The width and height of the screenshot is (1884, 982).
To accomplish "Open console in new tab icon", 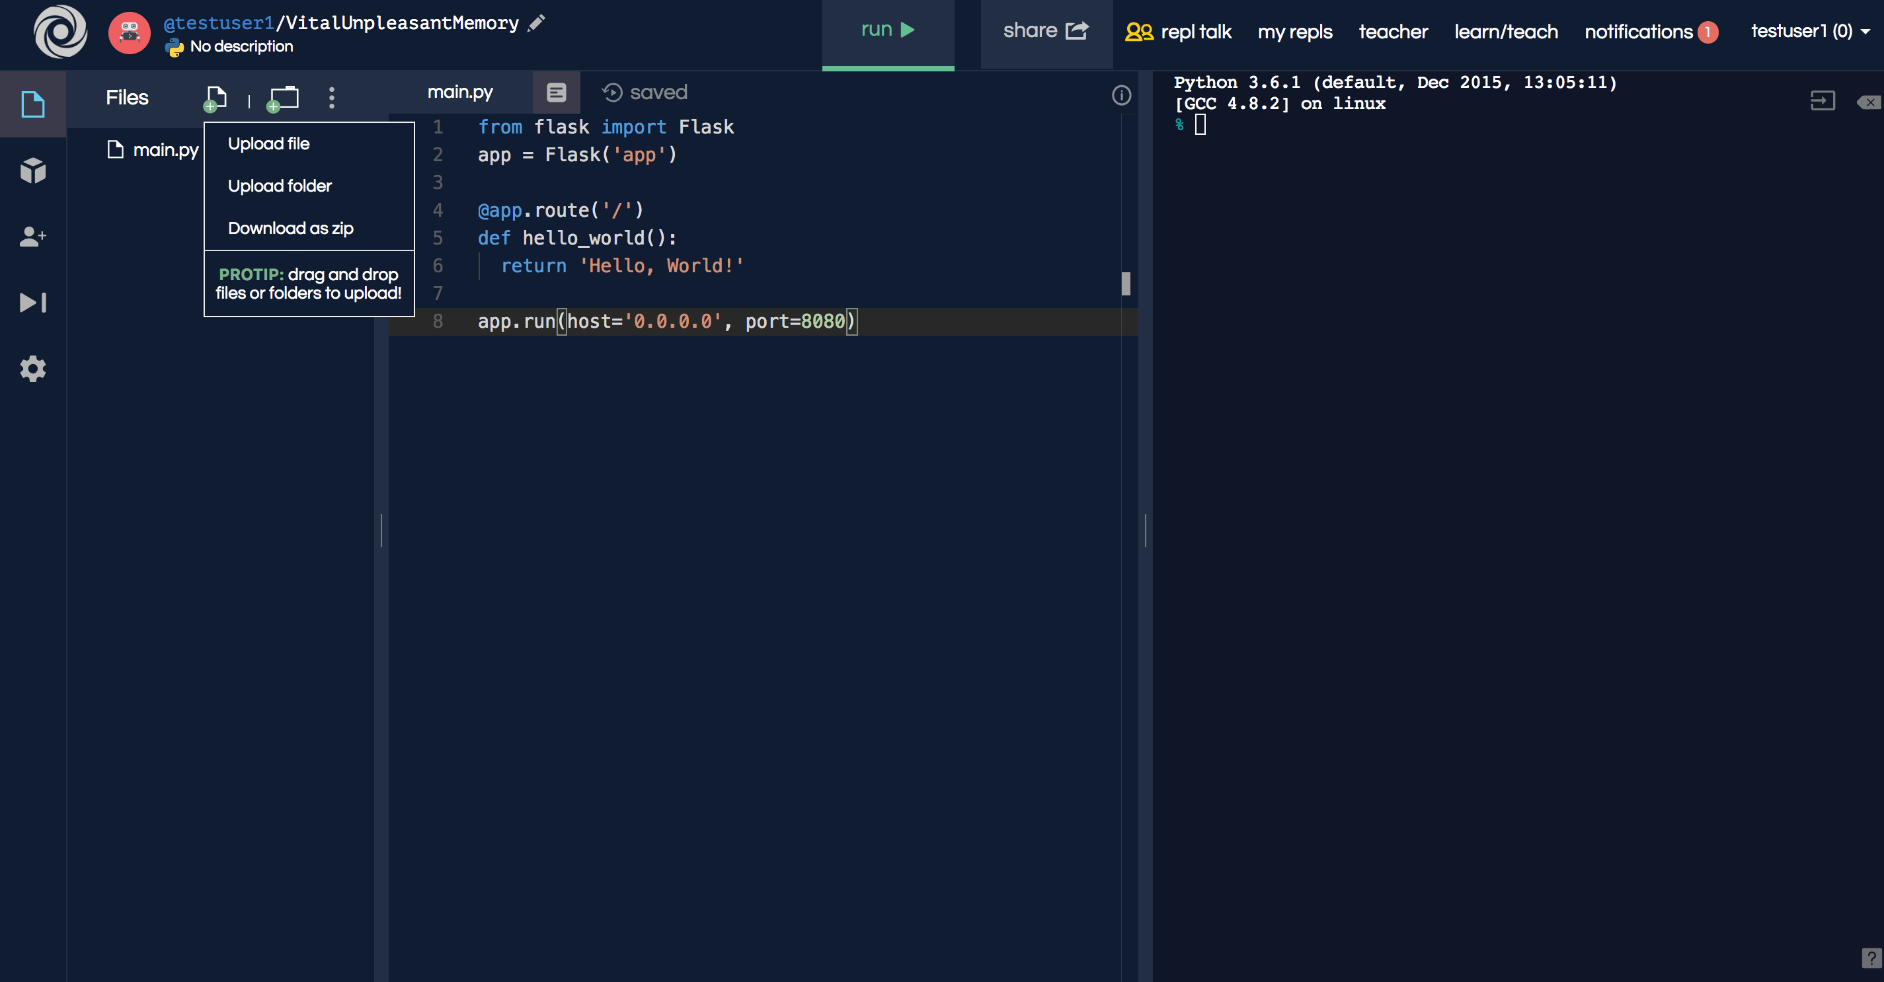I will [1823, 101].
